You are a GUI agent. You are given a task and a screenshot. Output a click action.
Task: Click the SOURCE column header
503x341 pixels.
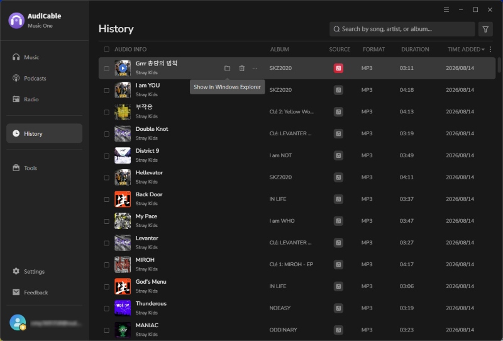point(340,50)
